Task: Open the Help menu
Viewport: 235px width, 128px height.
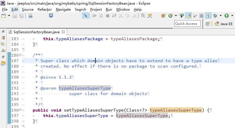Action: click(x=138, y=10)
